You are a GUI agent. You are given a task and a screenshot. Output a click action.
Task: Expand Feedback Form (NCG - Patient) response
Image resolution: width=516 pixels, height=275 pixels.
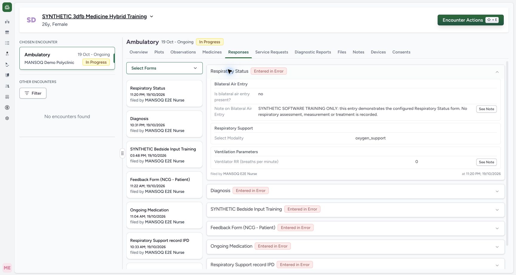[497, 228]
